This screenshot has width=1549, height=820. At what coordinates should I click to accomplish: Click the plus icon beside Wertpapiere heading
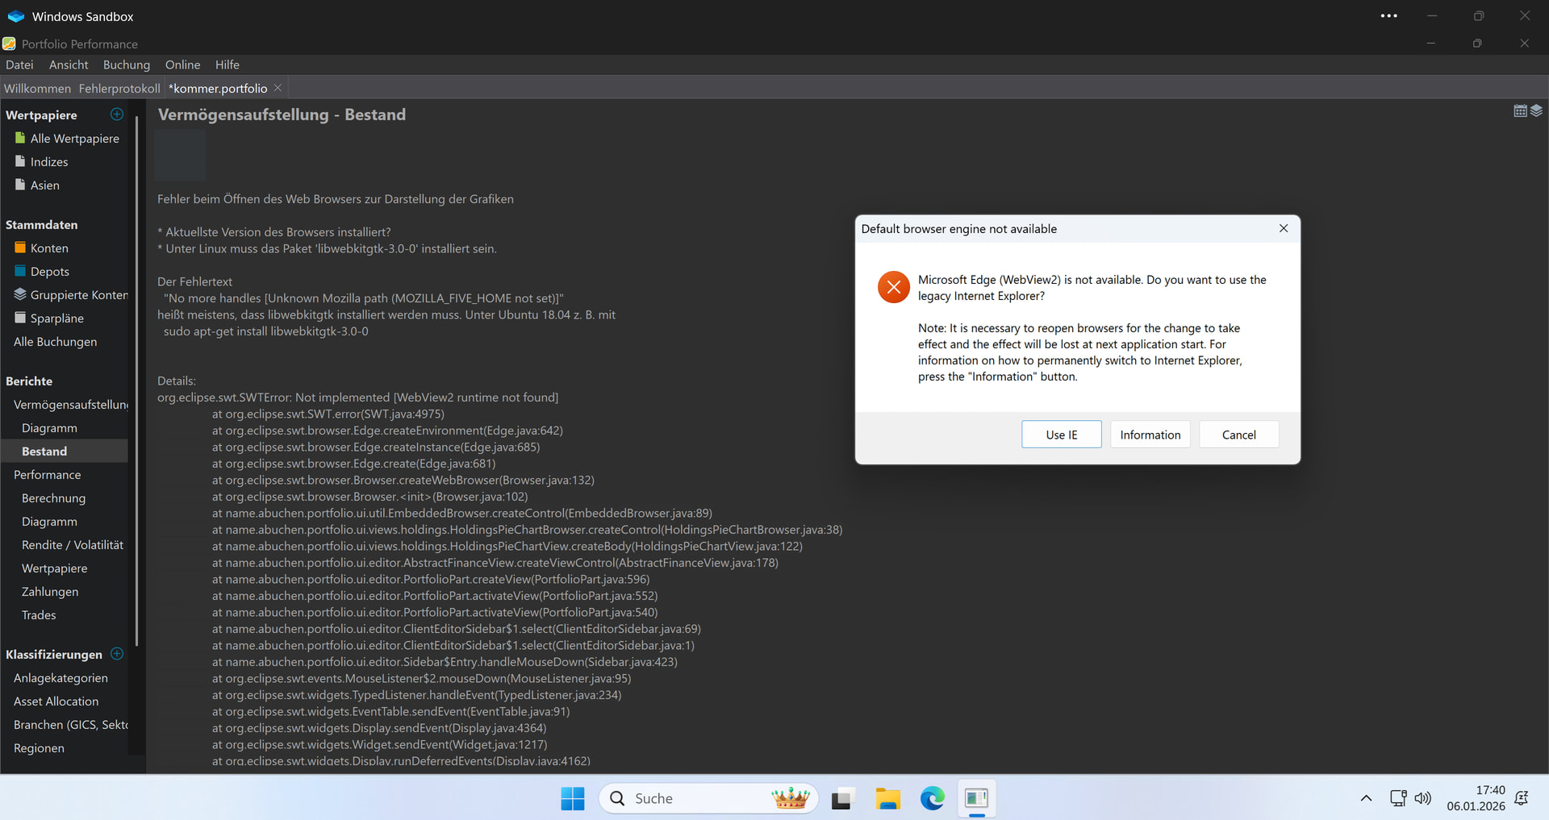pos(117,114)
